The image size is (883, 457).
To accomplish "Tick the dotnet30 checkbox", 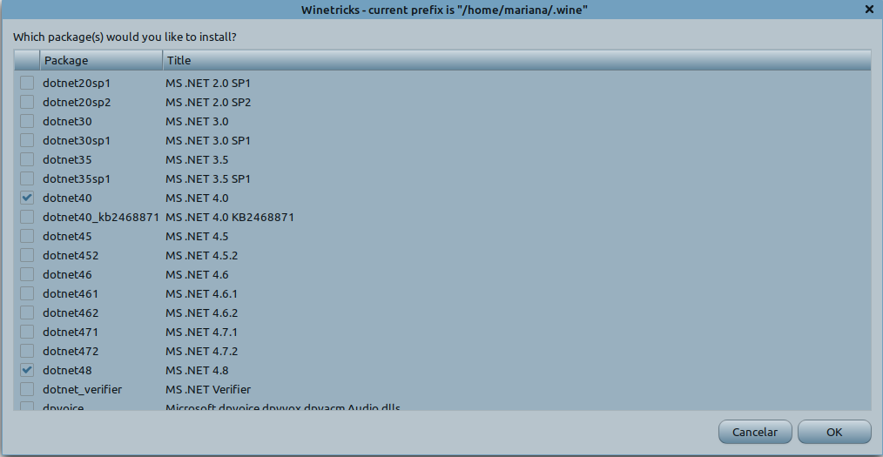I will click(27, 122).
